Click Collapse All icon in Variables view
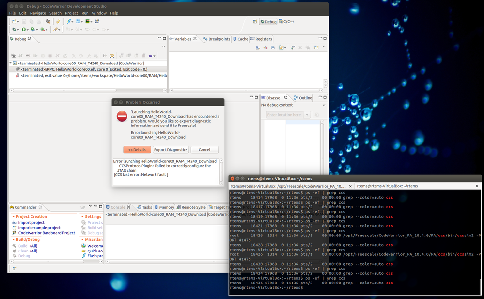 (273, 48)
